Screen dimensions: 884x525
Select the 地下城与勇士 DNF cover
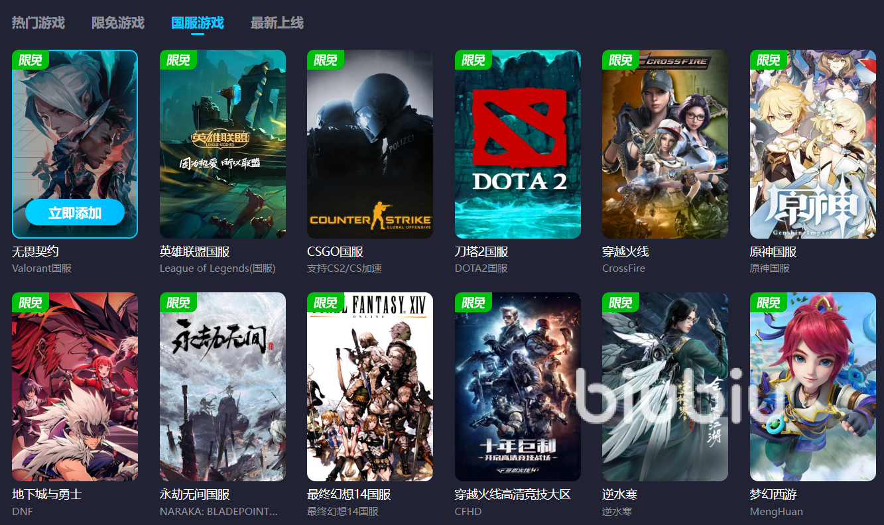coord(75,386)
